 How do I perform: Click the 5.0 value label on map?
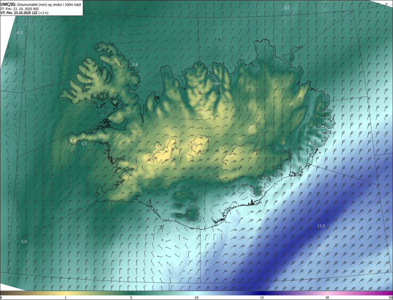coord(24,242)
